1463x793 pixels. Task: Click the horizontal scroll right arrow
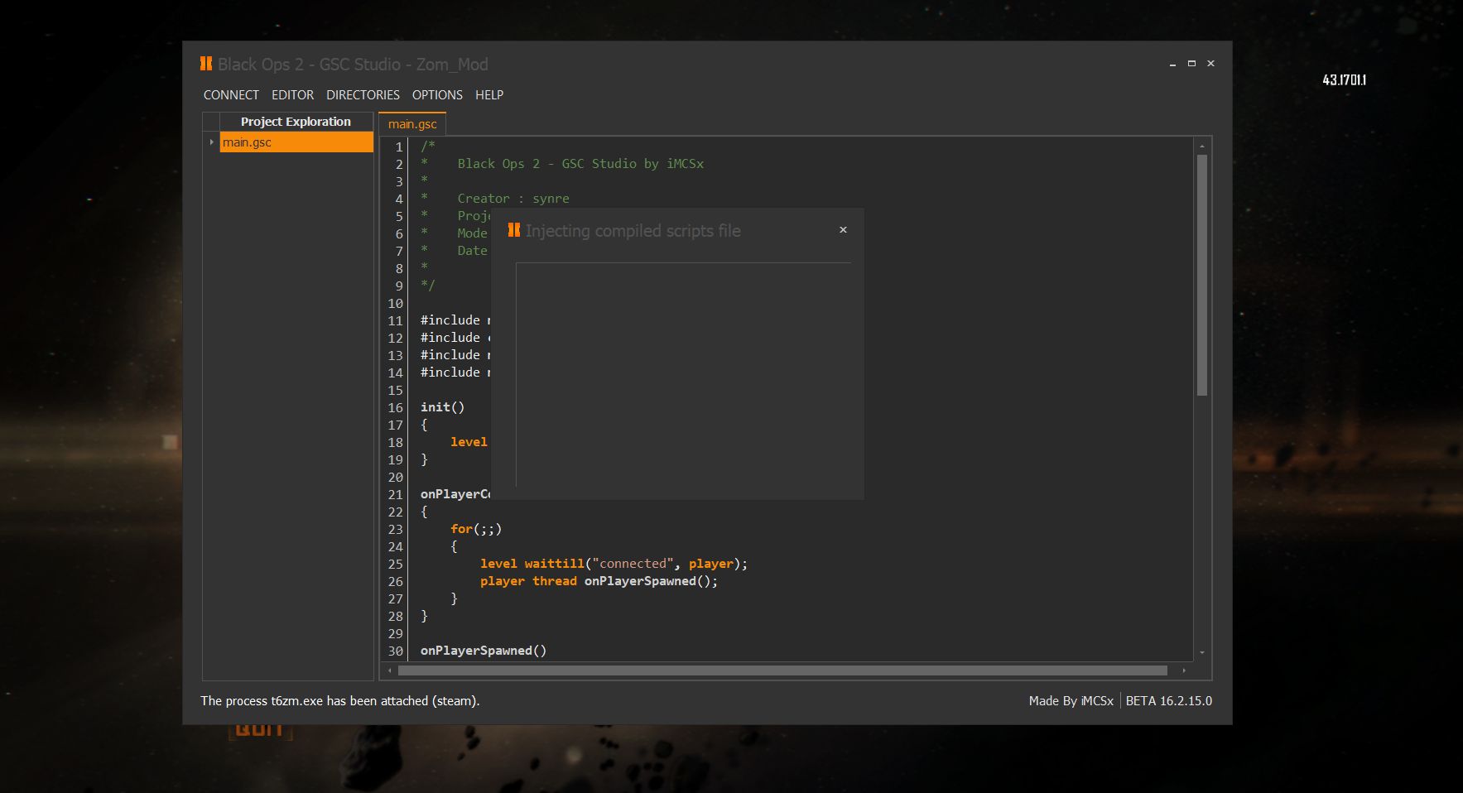1184,670
